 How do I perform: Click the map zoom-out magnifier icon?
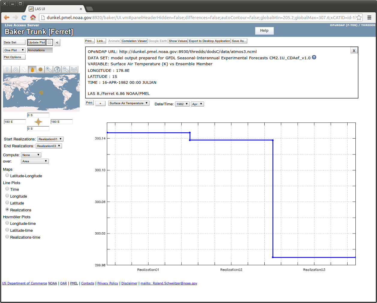pyautogui.click(x=66, y=69)
